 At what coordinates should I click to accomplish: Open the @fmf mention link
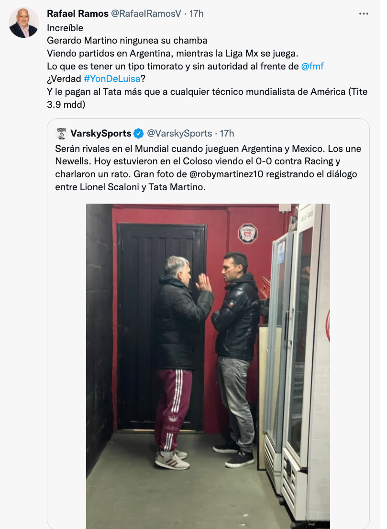[312, 66]
